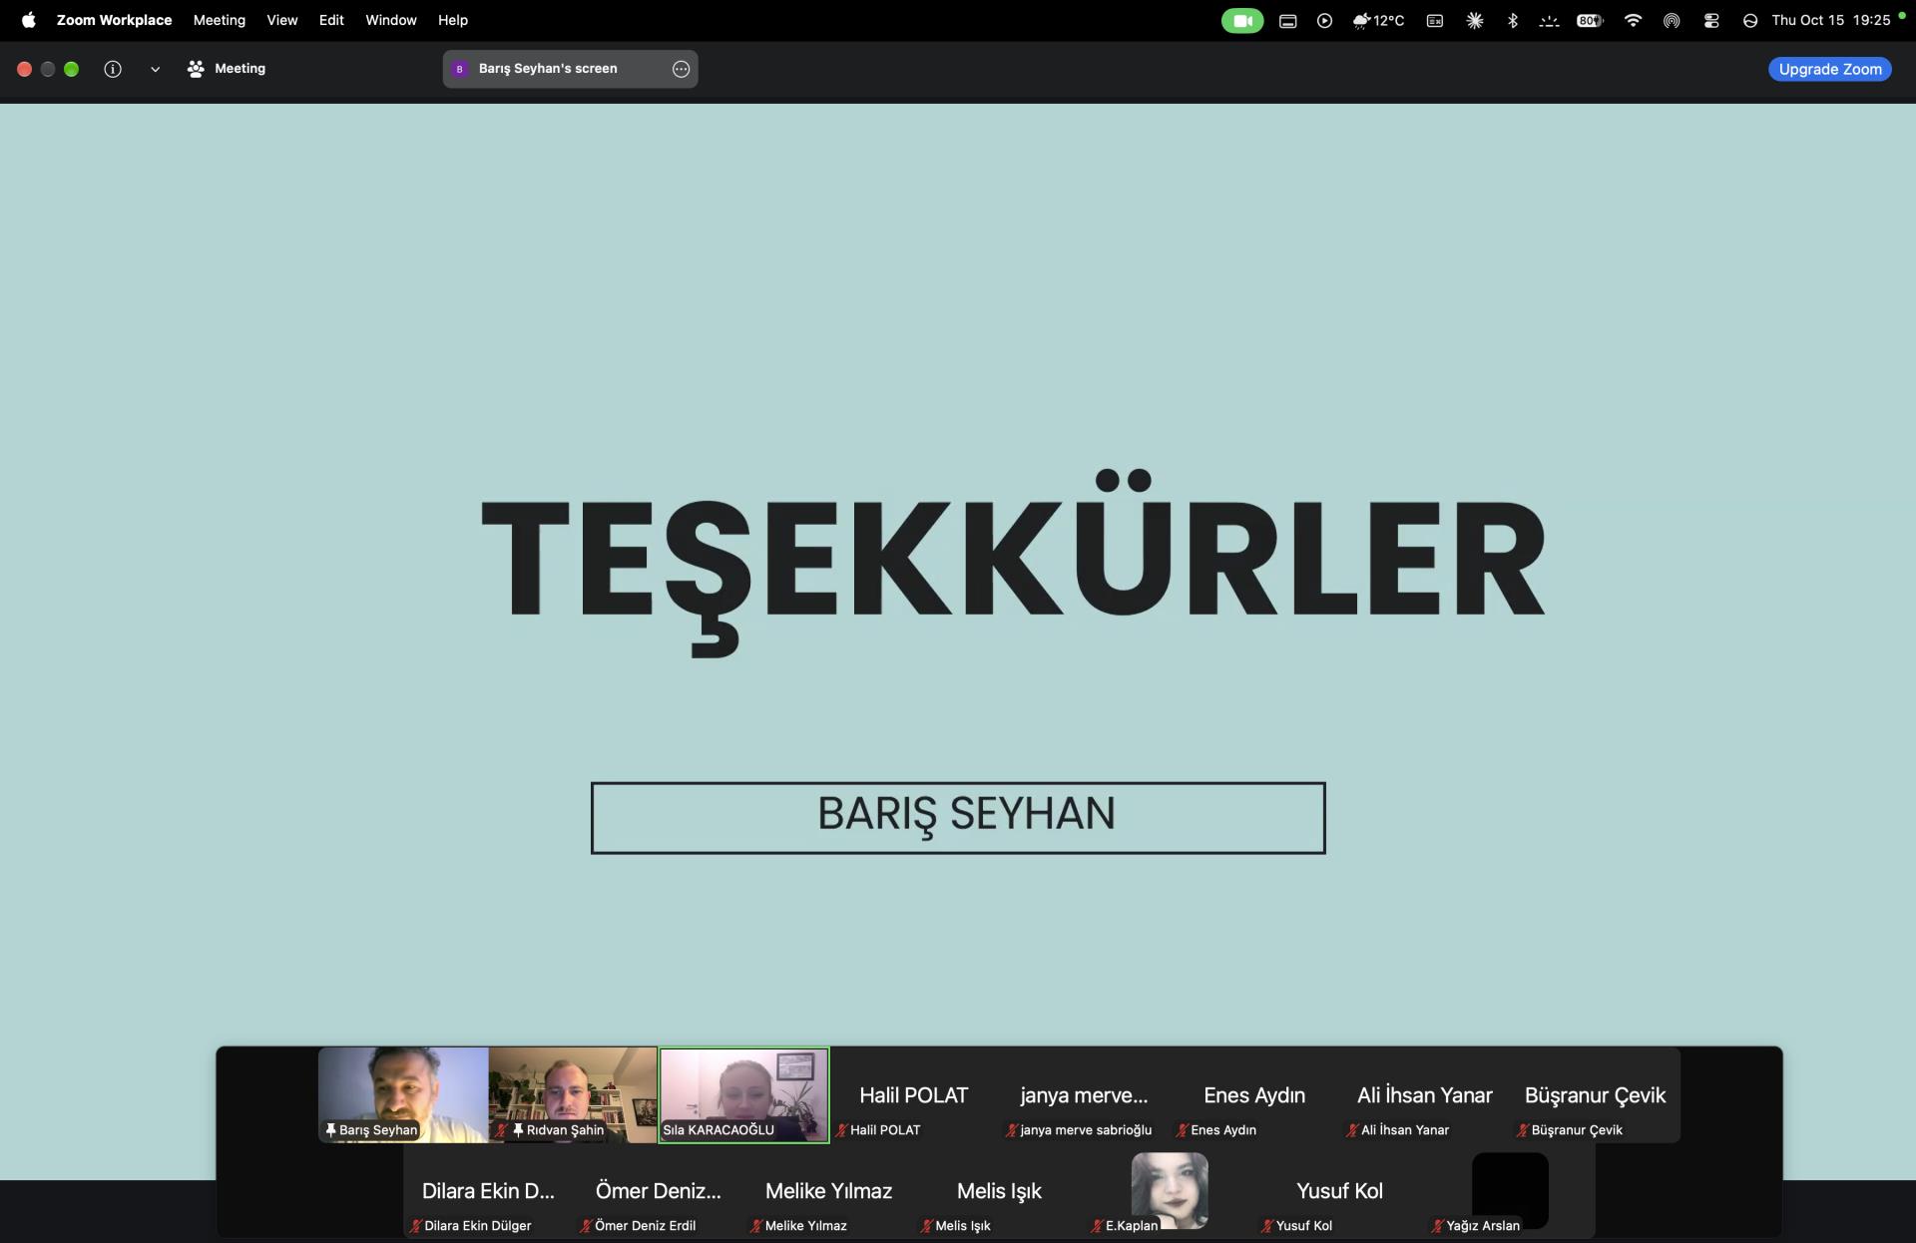Select the janya merve sabrioğlu tile

click(x=1085, y=1094)
